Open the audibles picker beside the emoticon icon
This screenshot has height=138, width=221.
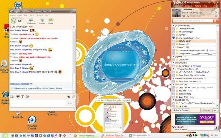coord(18,97)
